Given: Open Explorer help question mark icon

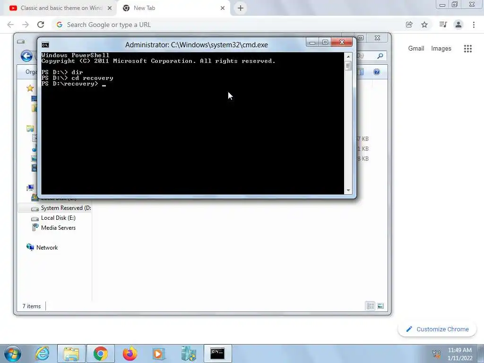Looking at the screenshot, I should [377, 72].
